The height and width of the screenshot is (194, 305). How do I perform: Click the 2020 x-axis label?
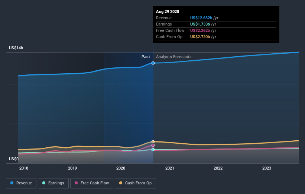[x=121, y=168]
